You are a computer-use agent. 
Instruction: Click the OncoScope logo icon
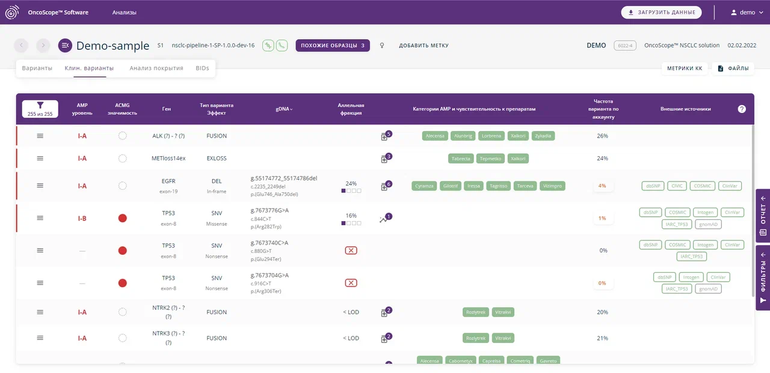click(13, 12)
